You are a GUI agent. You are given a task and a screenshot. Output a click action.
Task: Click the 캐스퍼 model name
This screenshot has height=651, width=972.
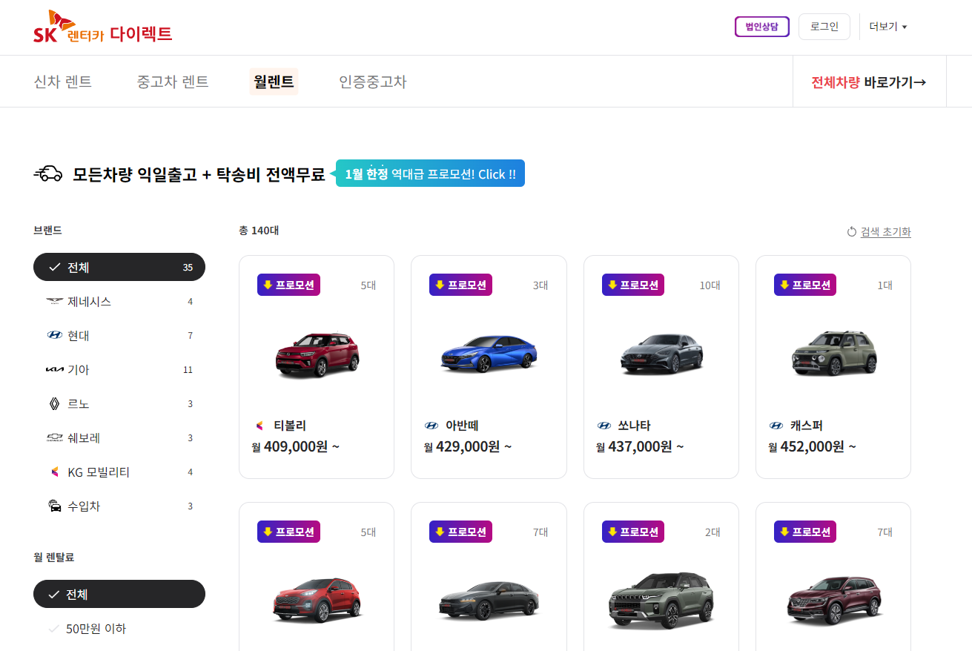click(x=807, y=426)
